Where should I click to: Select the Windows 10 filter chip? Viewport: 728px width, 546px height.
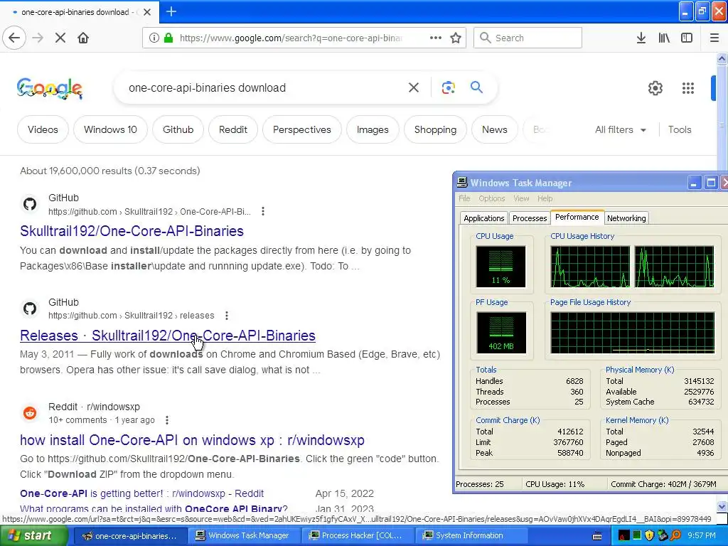110,129
